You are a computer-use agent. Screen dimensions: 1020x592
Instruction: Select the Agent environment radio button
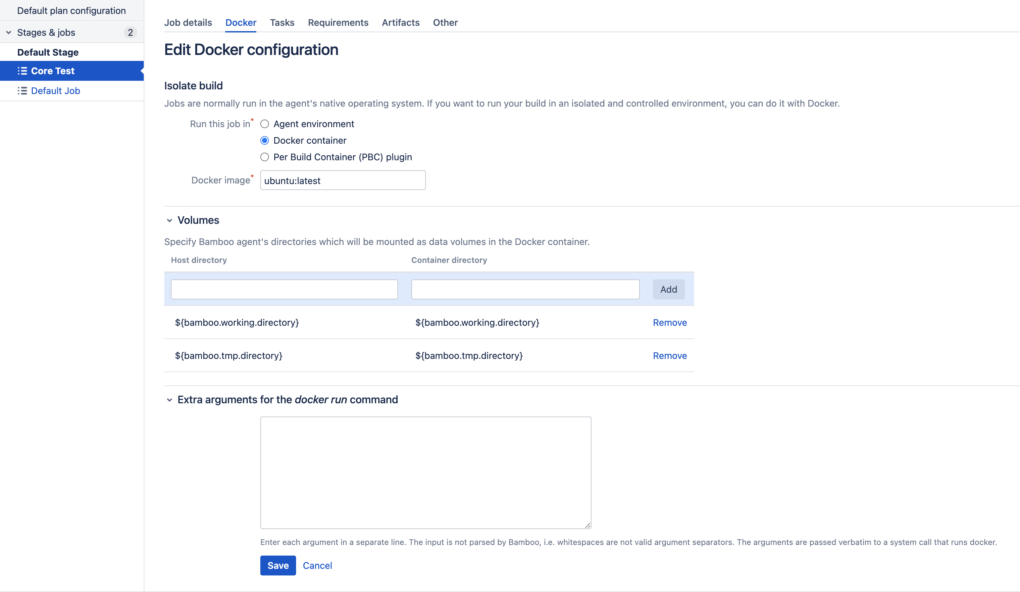[x=264, y=123]
